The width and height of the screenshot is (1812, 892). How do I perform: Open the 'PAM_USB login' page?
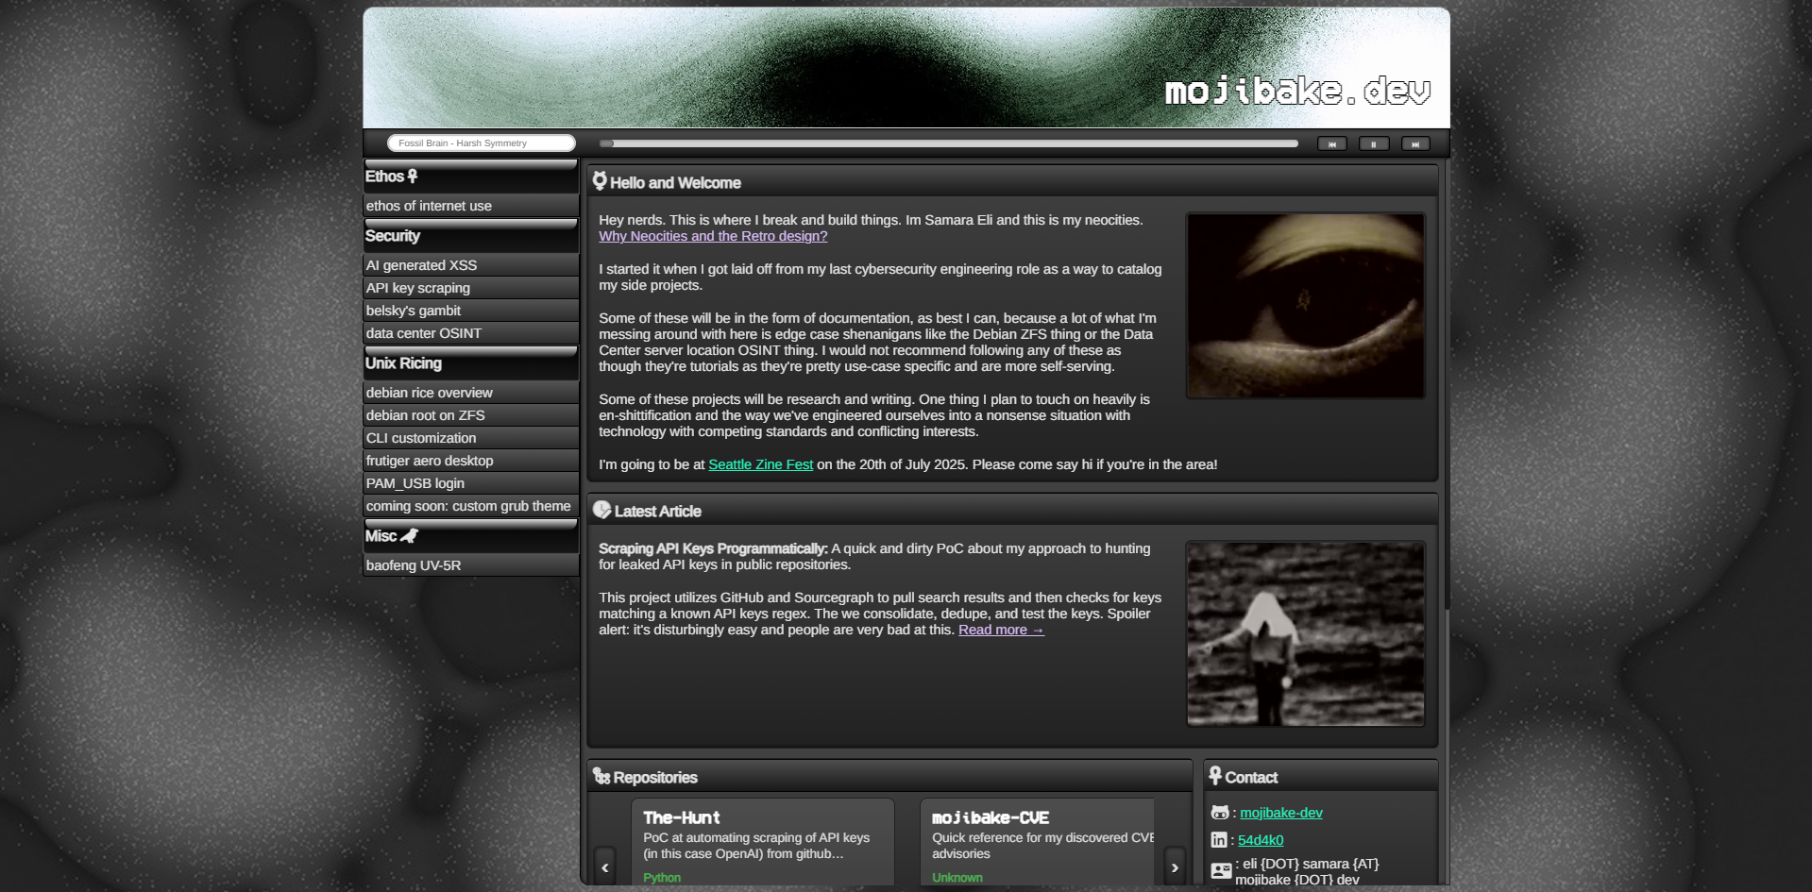(x=471, y=483)
